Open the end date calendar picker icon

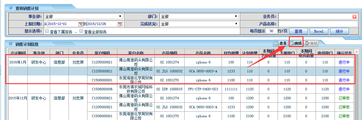[x=120, y=24]
